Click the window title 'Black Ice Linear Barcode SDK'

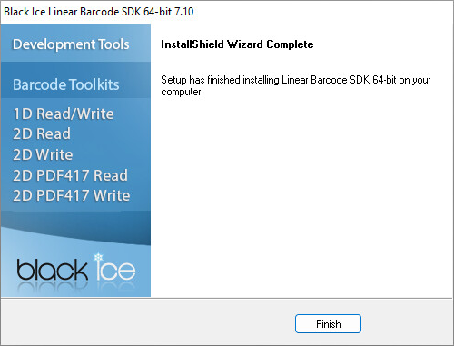(x=73, y=12)
